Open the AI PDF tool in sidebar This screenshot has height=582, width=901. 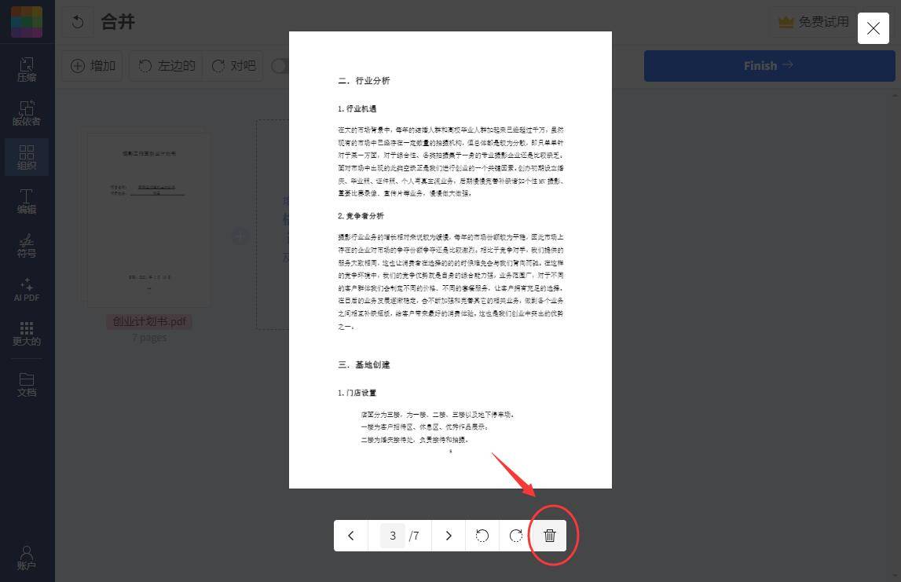coord(27,289)
